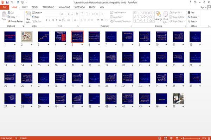
Task: Toggle Underline formatting
Action: tap(53, 20)
